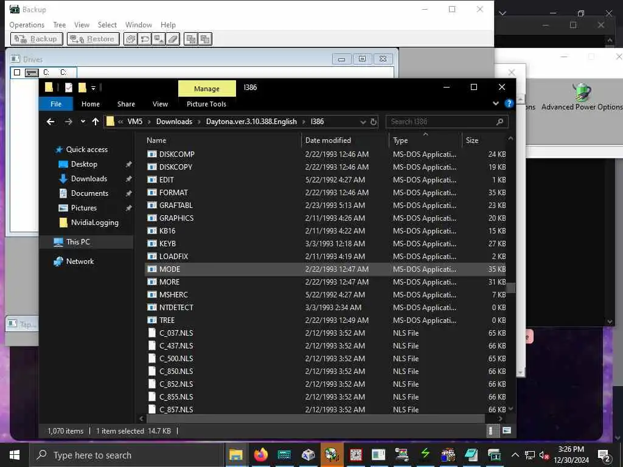Open the Tree menu in Backup

(59, 24)
